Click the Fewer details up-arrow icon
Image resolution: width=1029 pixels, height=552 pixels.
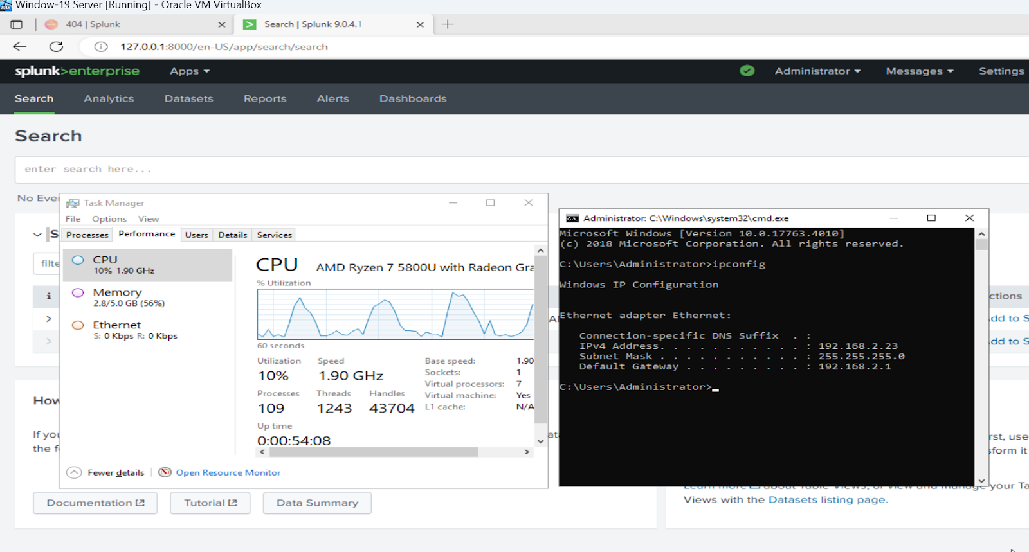coord(75,472)
